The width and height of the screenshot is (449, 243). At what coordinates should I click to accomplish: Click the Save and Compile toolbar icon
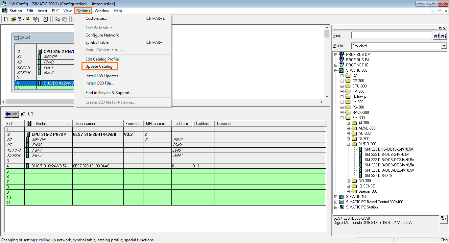tap(36, 19)
